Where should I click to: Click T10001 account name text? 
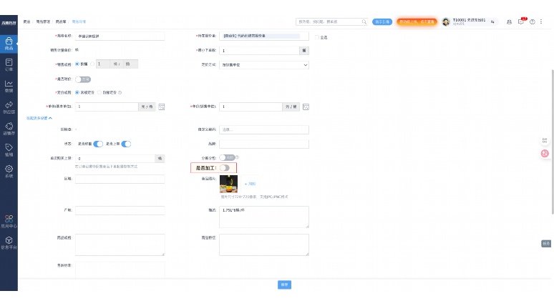pos(470,20)
